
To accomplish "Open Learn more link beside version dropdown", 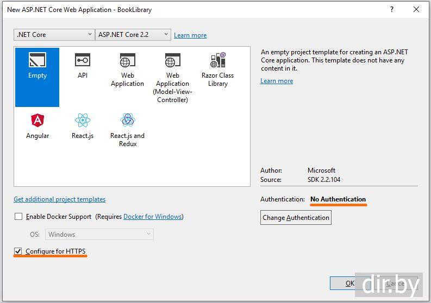I will point(190,35).
